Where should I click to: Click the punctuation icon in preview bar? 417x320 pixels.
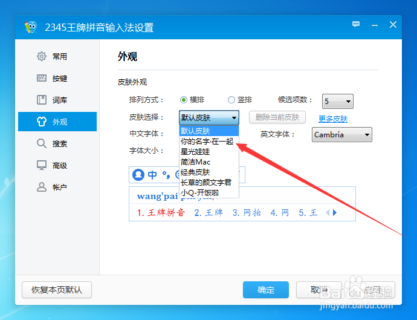[x=166, y=175]
